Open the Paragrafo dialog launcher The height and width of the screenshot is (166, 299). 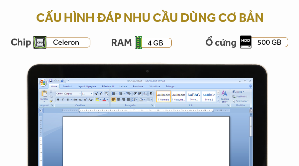point(152,105)
